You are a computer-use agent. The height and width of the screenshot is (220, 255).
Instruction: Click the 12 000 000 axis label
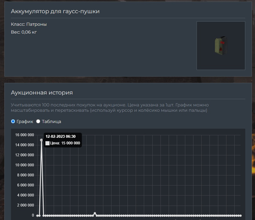point(24,155)
